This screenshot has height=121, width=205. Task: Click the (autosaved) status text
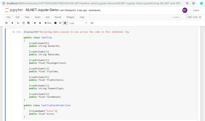click(94, 10)
